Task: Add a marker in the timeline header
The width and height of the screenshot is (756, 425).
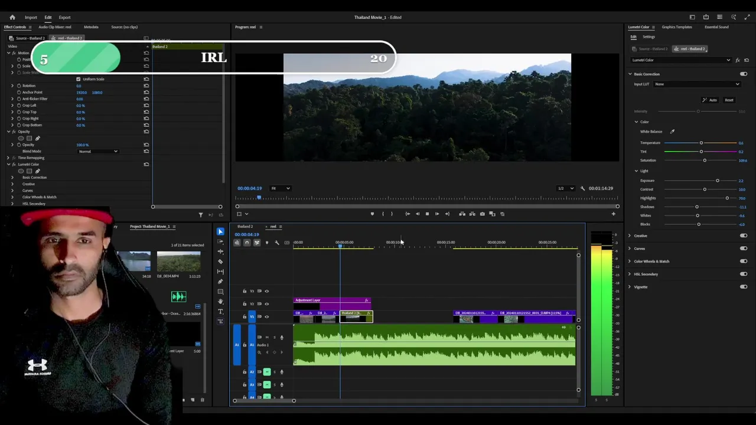Action: (x=266, y=243)
